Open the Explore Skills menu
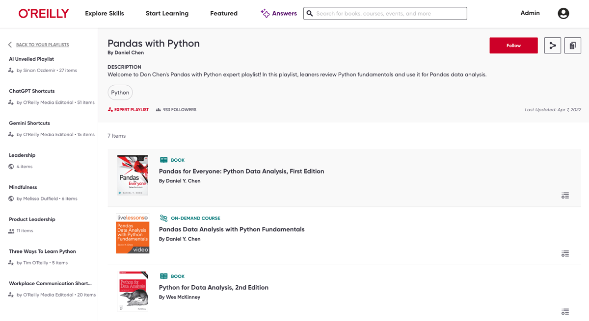This screenshot has height=321, width=589. [x=105, y=13]
